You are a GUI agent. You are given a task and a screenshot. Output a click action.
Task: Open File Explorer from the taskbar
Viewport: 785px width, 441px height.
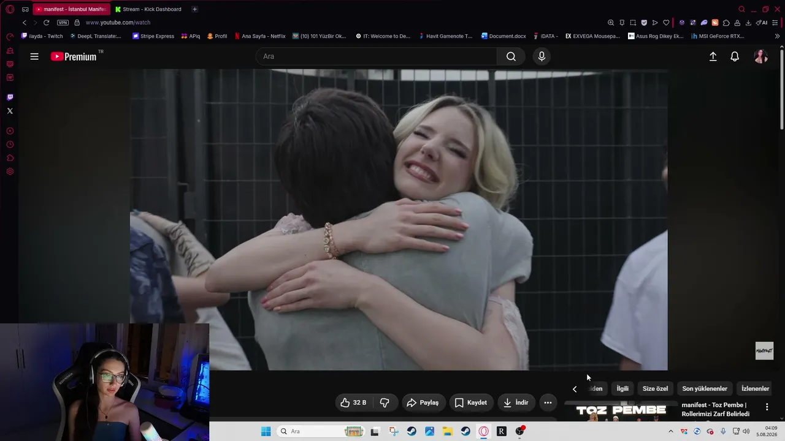click(447, 431)
